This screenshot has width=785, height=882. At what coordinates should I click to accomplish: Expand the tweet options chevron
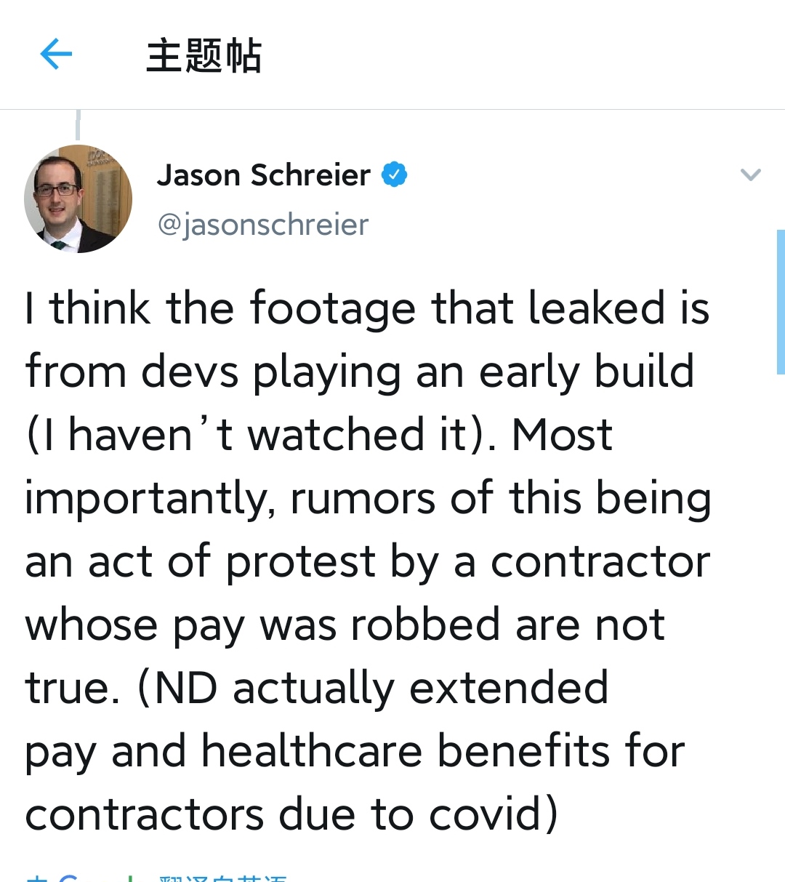750,175
